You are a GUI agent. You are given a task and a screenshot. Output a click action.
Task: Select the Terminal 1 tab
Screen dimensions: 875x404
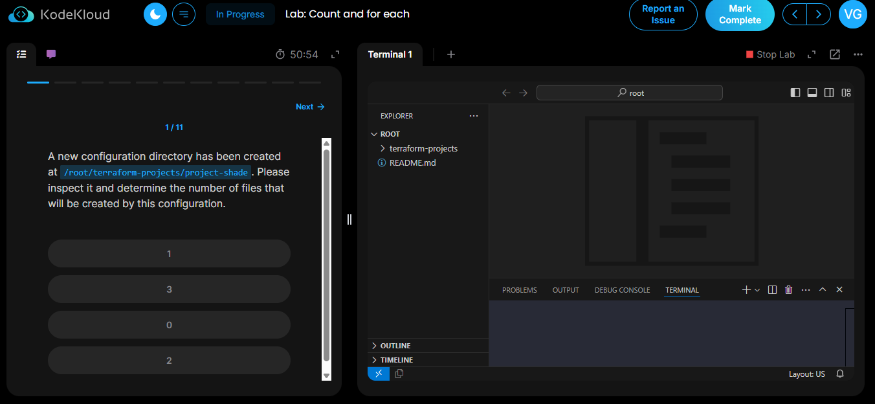pos(390,54)
